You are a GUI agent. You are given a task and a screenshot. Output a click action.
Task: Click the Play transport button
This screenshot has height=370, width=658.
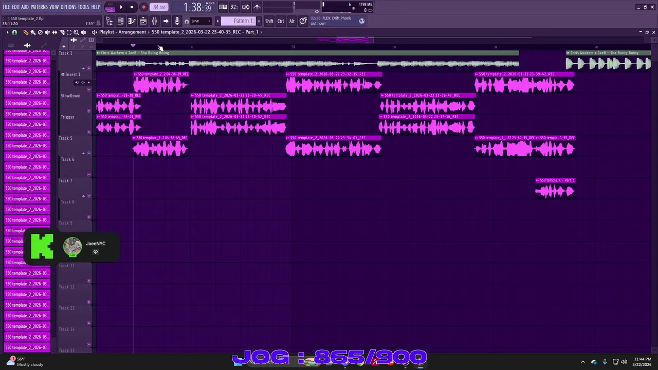tap(121, 7)
